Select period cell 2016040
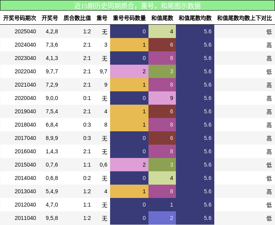The image size is (275, 225). [25, 151]
